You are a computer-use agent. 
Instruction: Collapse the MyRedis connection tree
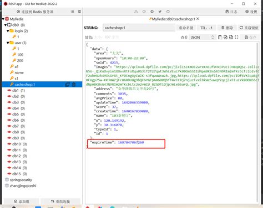3,19
